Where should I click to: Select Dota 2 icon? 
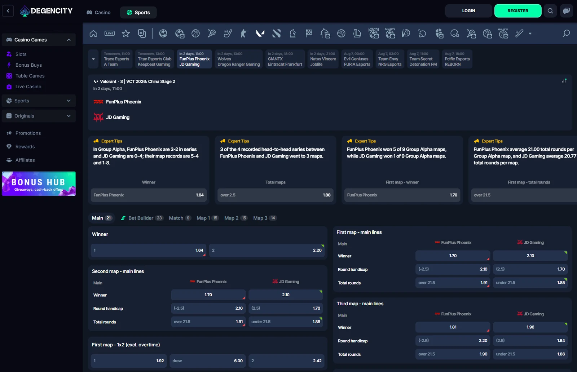click(x=277, y=34)
